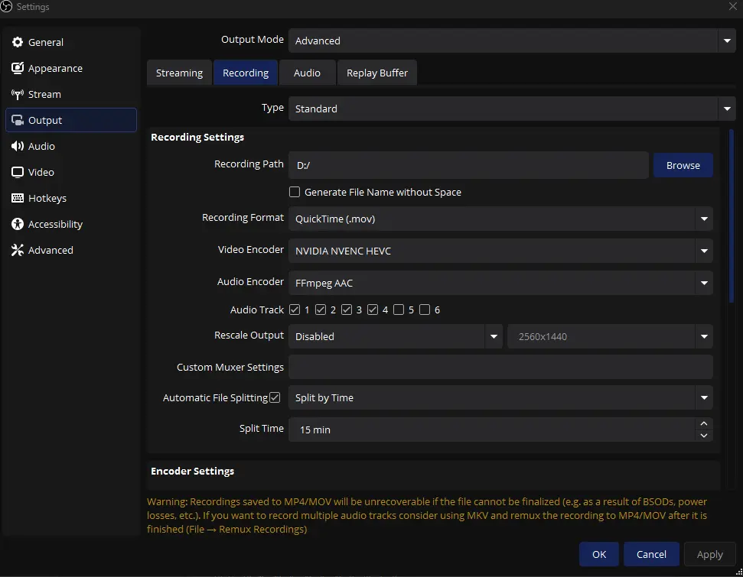Click the Custom Muxer Settings input field
Image resolution: width=743 pixels, height=577 pixels.
[x=500, y=368]
